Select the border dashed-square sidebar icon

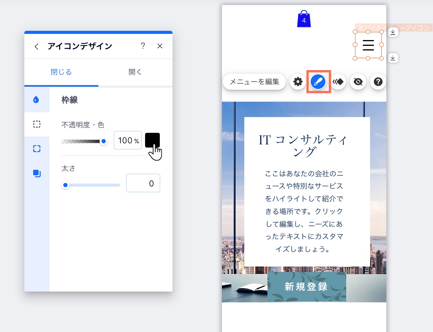pos(37,124)
